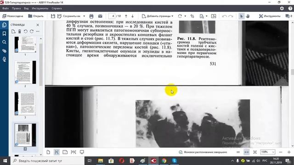Select the Crop pages tool
294x165 pixels.
[192, 16]
